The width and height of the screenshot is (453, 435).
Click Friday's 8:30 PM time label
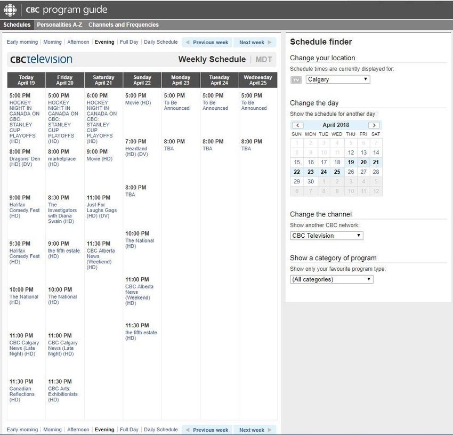pos(59,198)
